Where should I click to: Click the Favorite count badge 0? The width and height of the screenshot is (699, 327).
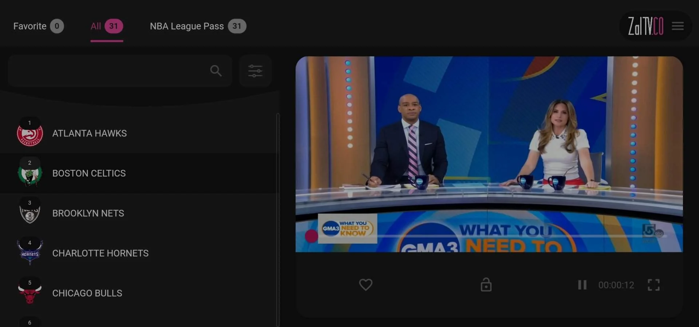pyautogui.click(x=57, y=26)
